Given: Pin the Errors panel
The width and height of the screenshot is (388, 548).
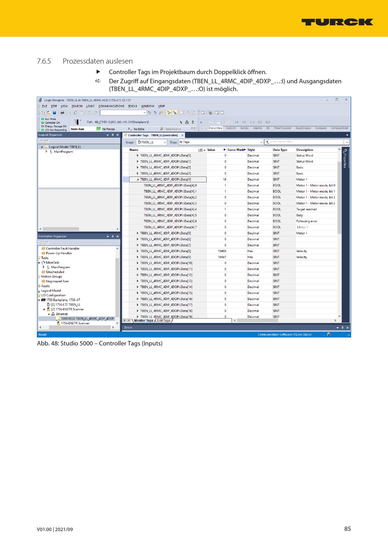Looking at the screenshot, I should pyautogui.click(x=343, y=328).
